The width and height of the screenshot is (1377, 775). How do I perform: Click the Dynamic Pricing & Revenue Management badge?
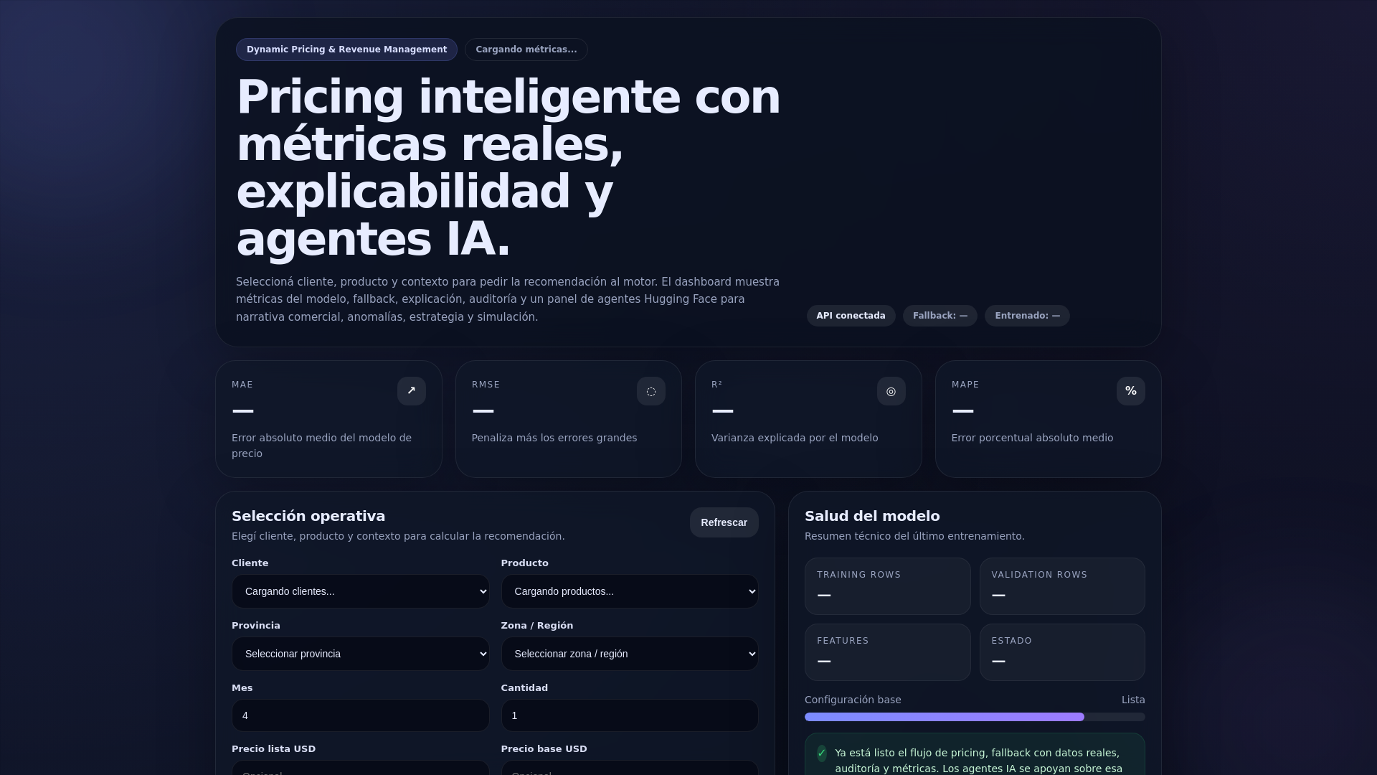point(346,50)
